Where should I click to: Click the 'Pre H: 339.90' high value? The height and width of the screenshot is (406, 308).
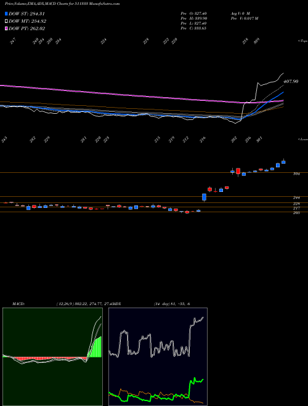(193, 18)
